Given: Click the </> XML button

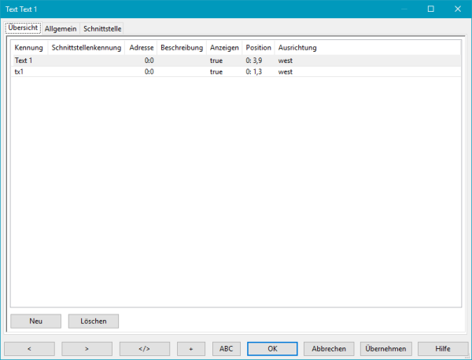Looking at the screenshot, I should coord(145,348).
